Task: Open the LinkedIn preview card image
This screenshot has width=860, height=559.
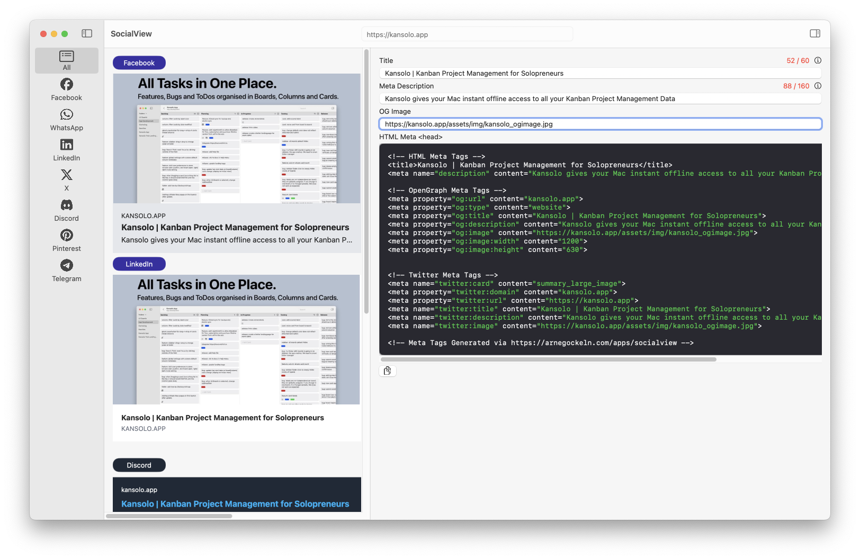Action: [237, 339]
